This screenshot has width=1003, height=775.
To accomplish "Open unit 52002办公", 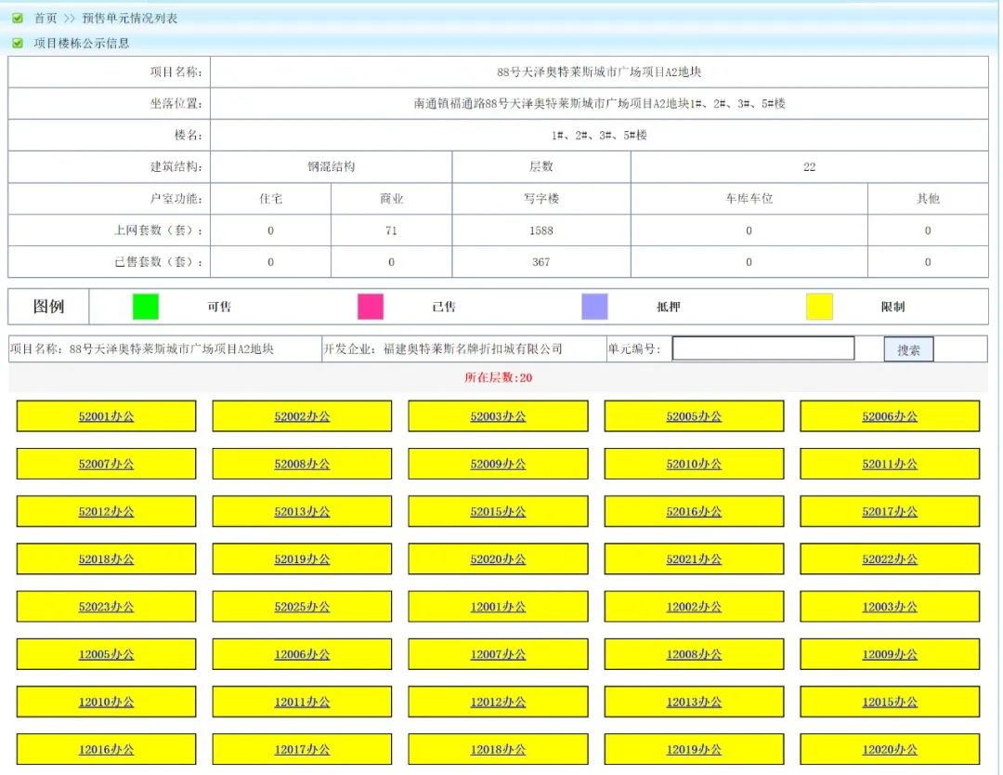I will (x=302, y=416).
